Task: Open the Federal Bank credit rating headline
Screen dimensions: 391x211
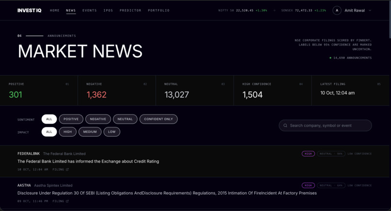Action: click(x=88, y=162)
